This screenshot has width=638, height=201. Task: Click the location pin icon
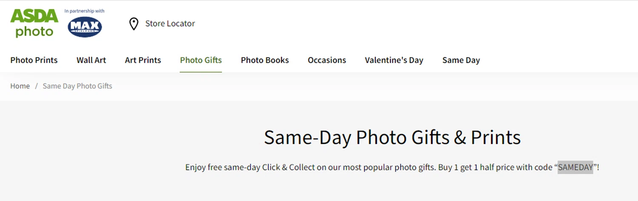pos(134,24)
